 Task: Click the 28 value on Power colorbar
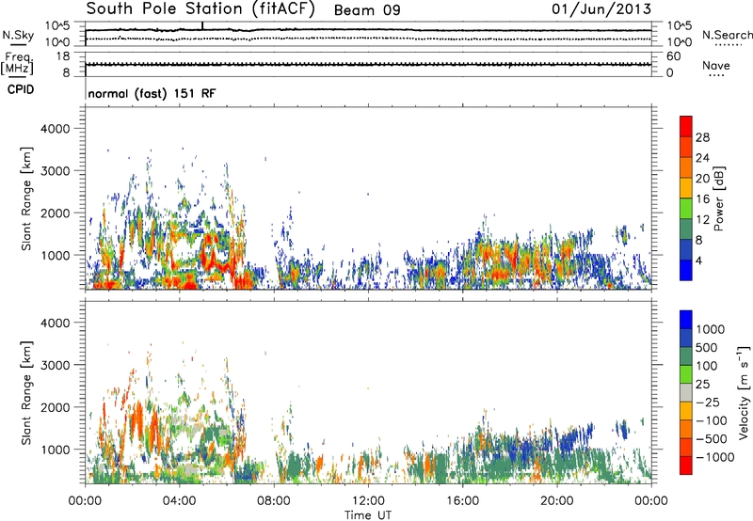point(702,137)
